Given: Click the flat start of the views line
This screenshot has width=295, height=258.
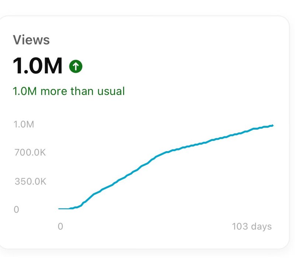Looking at the screenshot, I should pyautogui.click(x=64, y=209).
